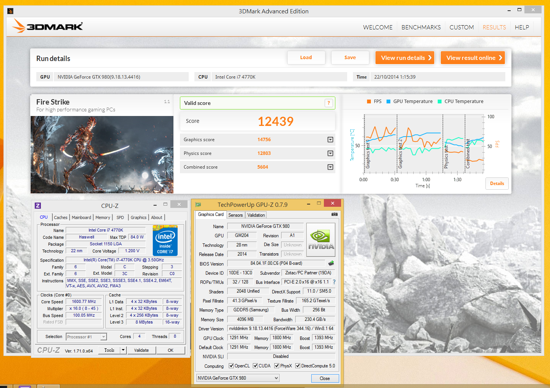Open the Memory tab in CPU-Z

pos(103,217)
